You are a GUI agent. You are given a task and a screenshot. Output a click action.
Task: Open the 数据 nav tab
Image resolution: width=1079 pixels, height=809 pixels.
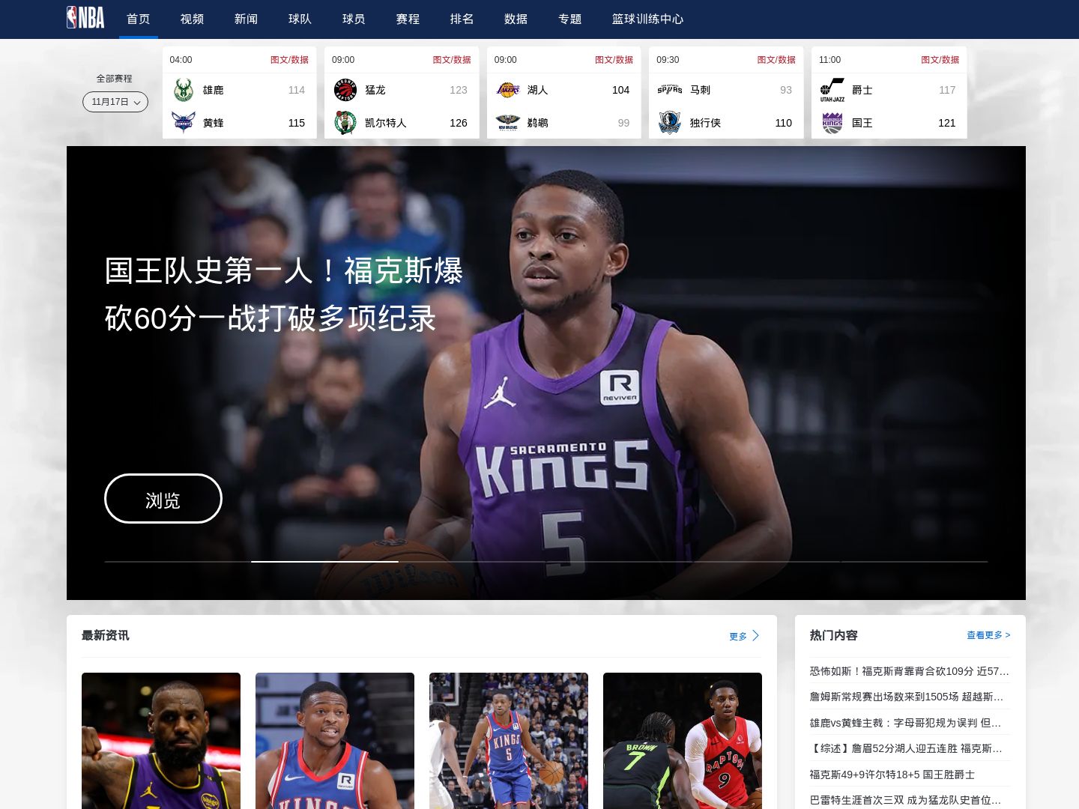[516, 19]
